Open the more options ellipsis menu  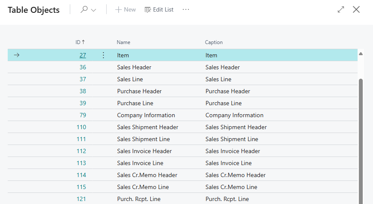tap(185, 9)
